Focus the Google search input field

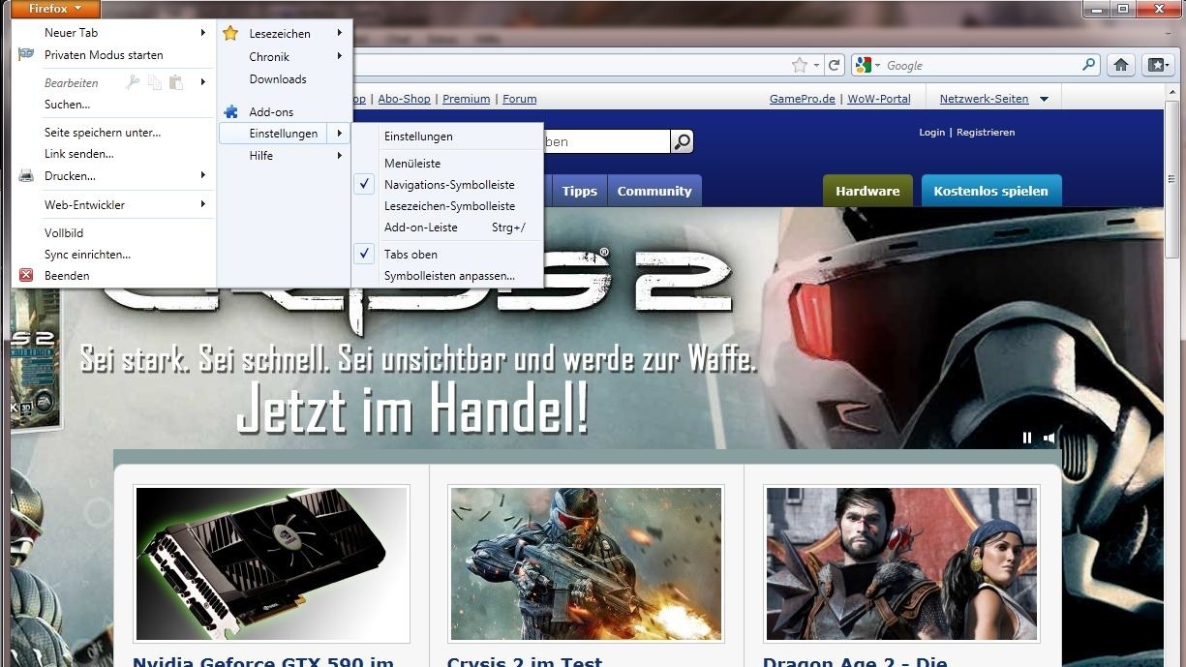point(980,65)
